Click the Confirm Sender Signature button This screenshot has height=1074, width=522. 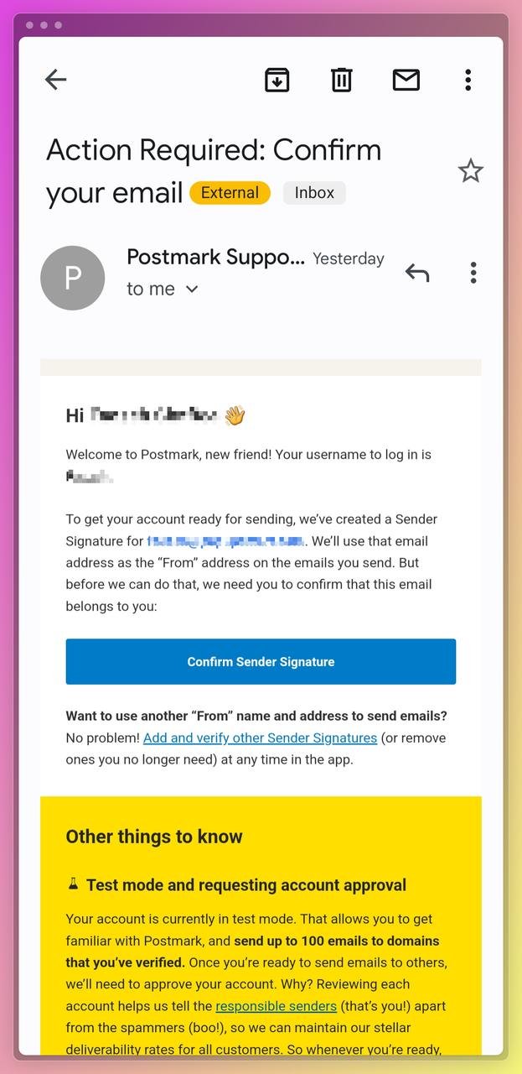point(261,661)
